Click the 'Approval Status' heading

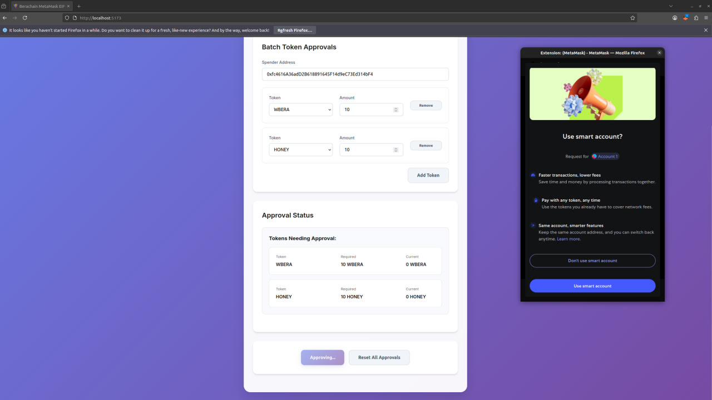[288, 215]
